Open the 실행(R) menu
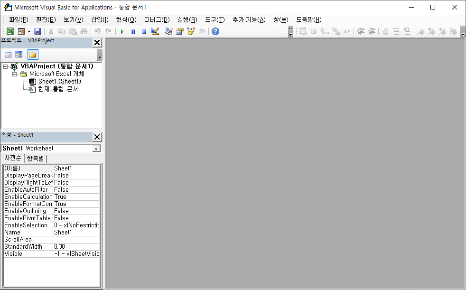The height and width of the screenshot is (290, 466). pyautogui.click(x=187, y=19)
